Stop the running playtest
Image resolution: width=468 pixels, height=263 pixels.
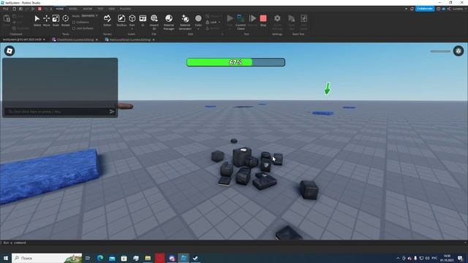pyautogui.click(x=263, y=20)
